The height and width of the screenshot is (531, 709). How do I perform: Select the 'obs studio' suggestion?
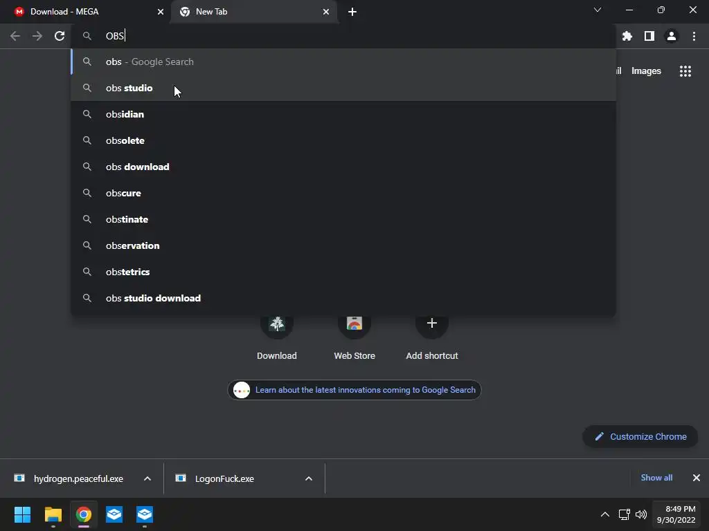tap(343, 88)
